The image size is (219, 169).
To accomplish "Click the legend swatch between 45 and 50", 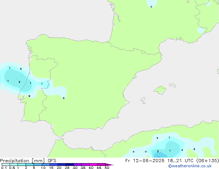I will tap(102, 165).
